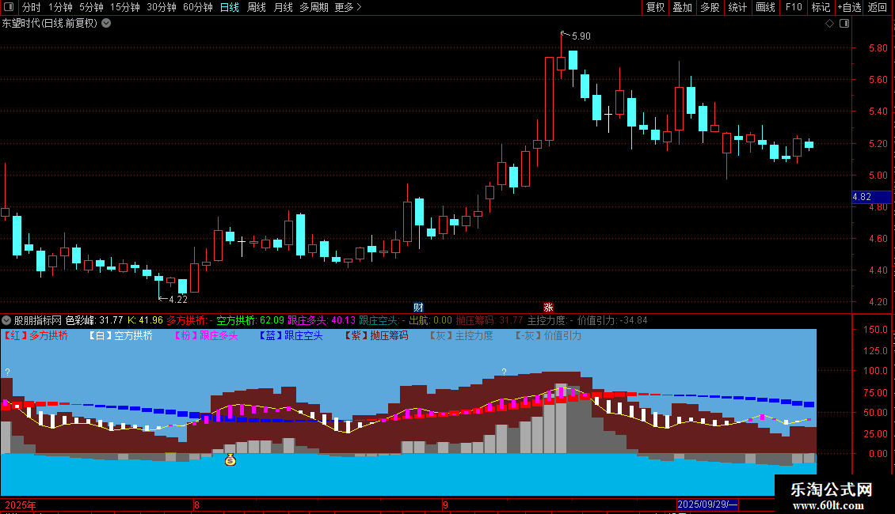Image resolution: width=895 pixels, height=514 pixels.
Task: Select the 1分钟 period
Action: (60, 7)
